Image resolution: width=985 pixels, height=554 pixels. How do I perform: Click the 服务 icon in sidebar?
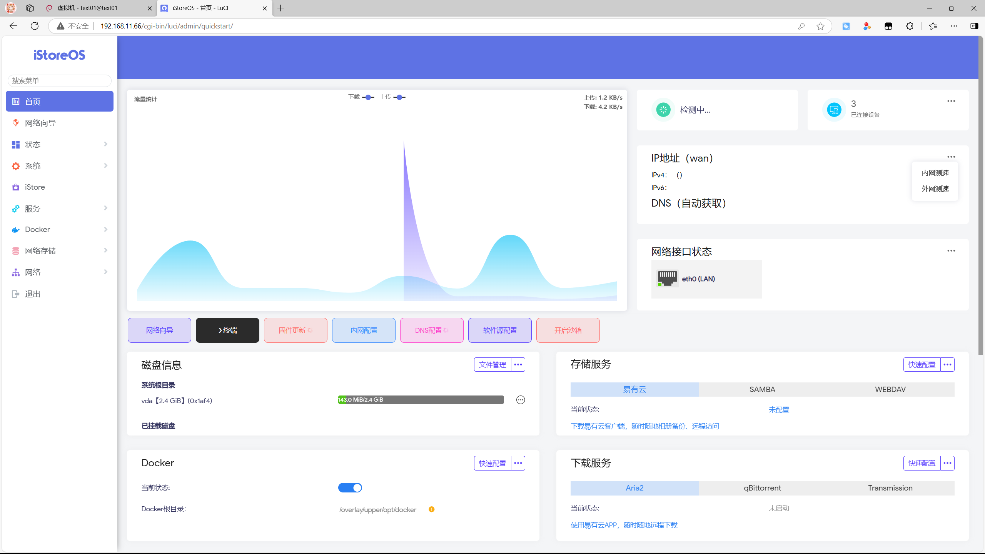point(16,209)
